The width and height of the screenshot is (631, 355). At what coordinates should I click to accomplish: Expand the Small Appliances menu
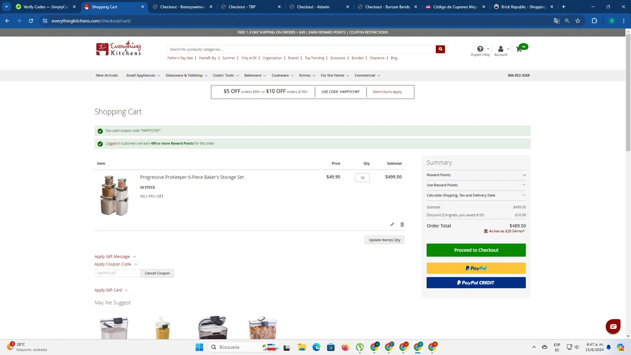point(143,75)
